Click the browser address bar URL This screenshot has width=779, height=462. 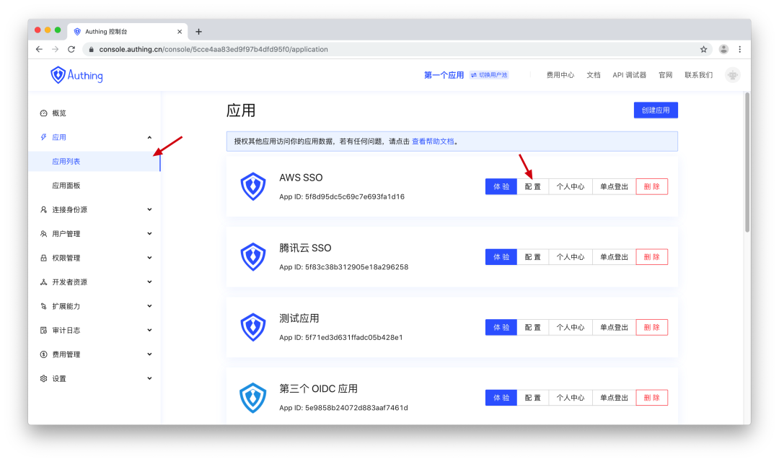214,49
